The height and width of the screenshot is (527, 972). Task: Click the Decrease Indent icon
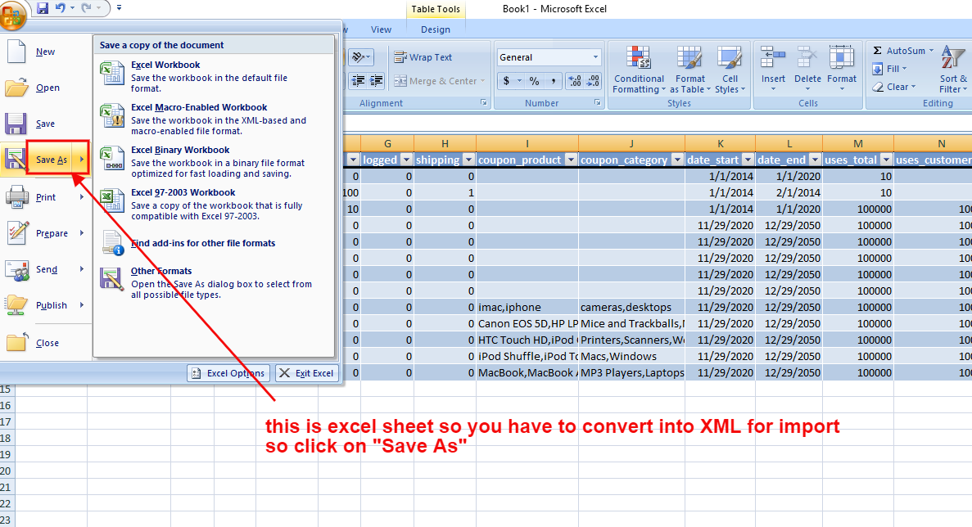358,81
